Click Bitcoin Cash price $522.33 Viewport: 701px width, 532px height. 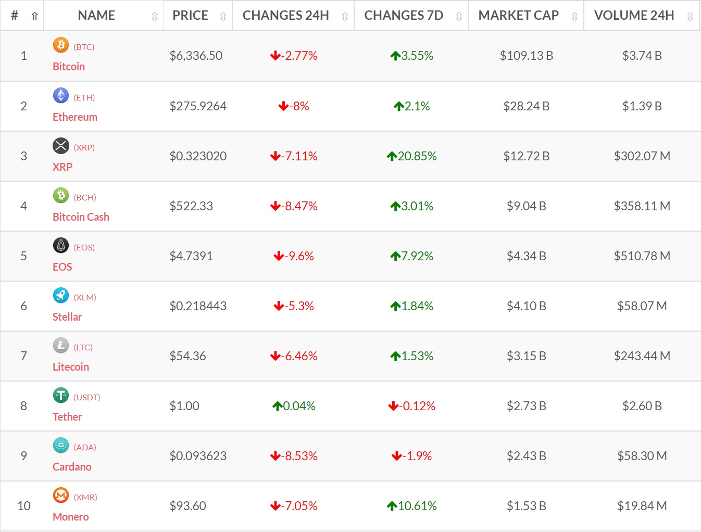pos(191,206)
